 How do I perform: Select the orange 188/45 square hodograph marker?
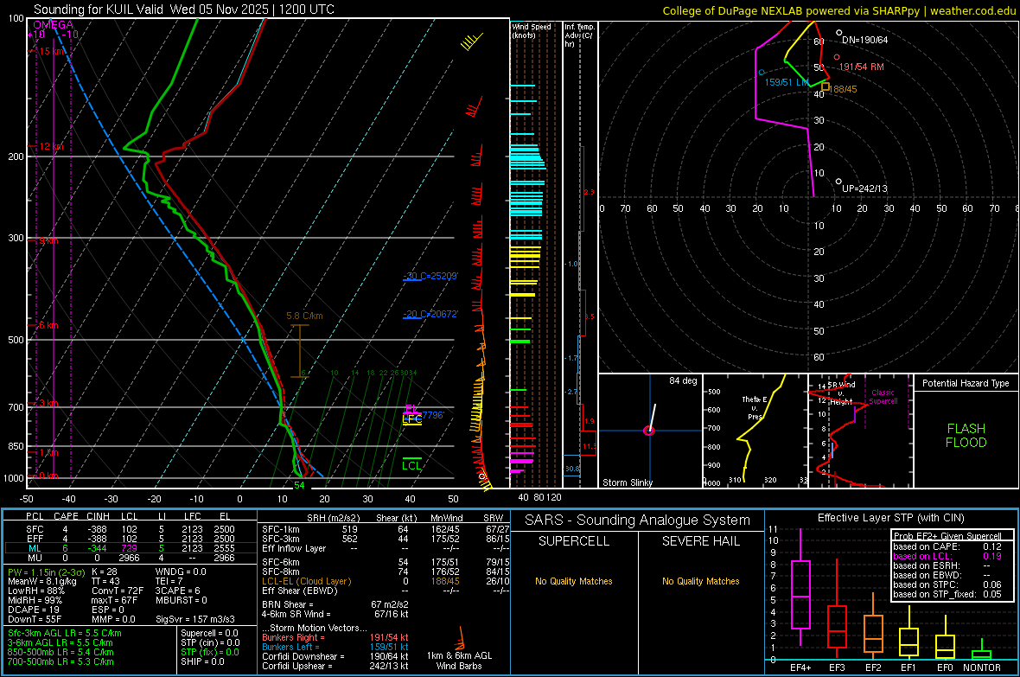click(826, 86)
